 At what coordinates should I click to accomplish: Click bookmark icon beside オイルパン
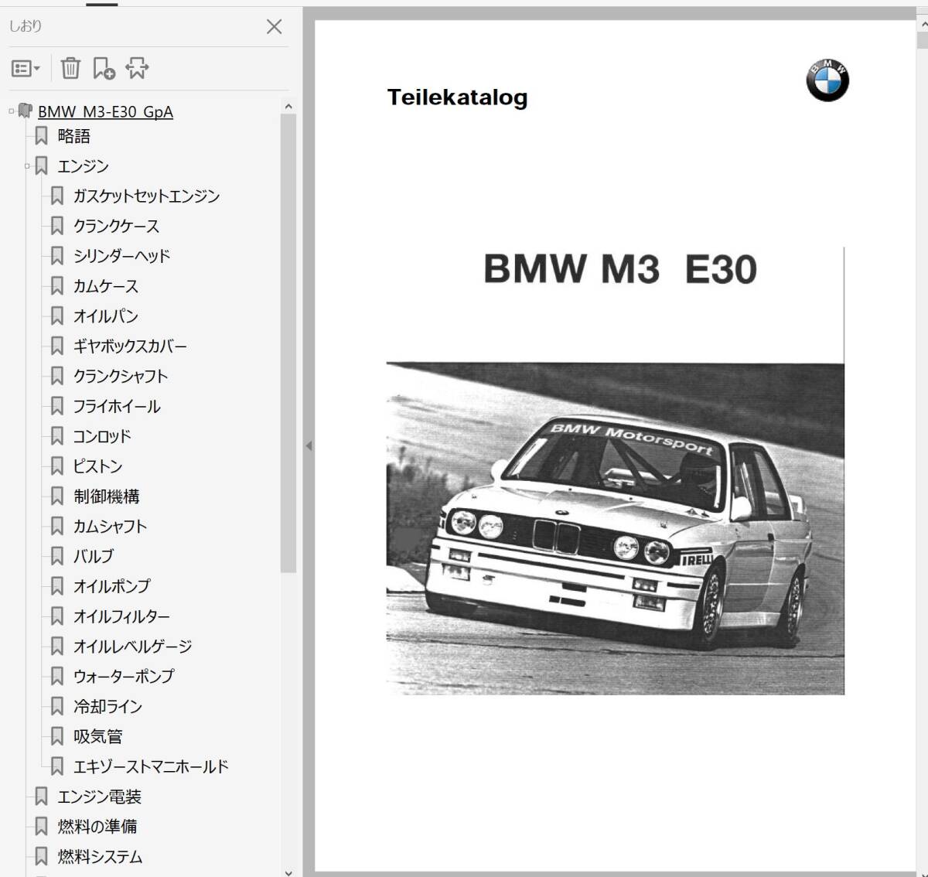tap(57, 316)
